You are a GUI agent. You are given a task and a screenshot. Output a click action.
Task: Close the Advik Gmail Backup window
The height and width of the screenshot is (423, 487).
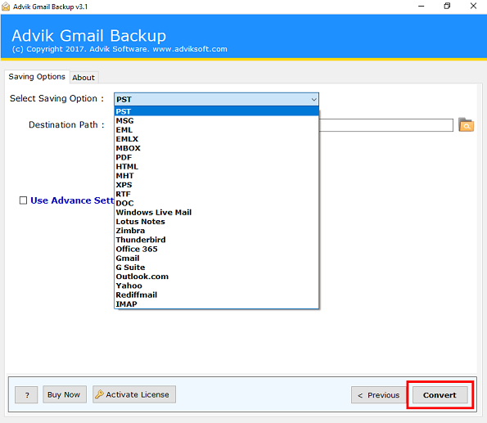tap(473, 7)
